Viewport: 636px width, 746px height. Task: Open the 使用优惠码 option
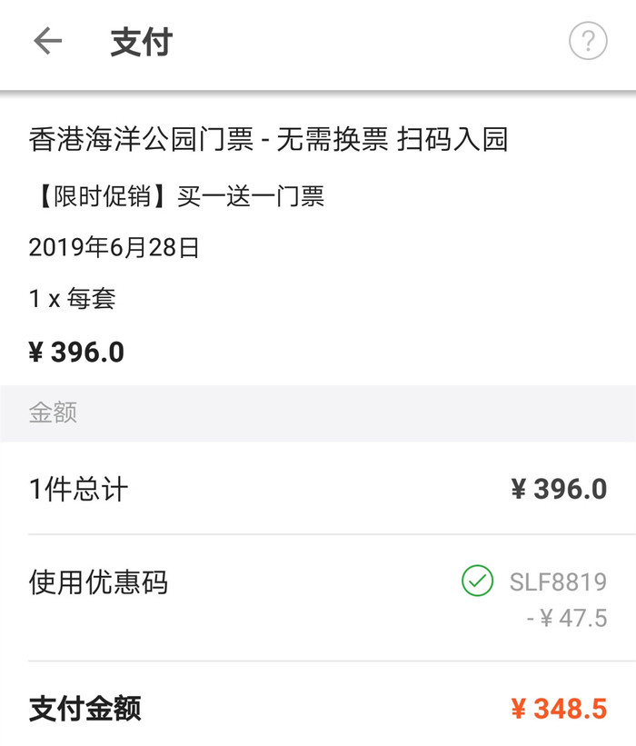[98, 582]
